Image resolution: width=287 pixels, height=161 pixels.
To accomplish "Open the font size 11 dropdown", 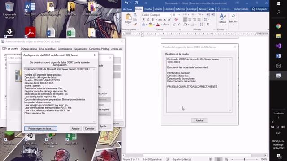I will 179,15.
